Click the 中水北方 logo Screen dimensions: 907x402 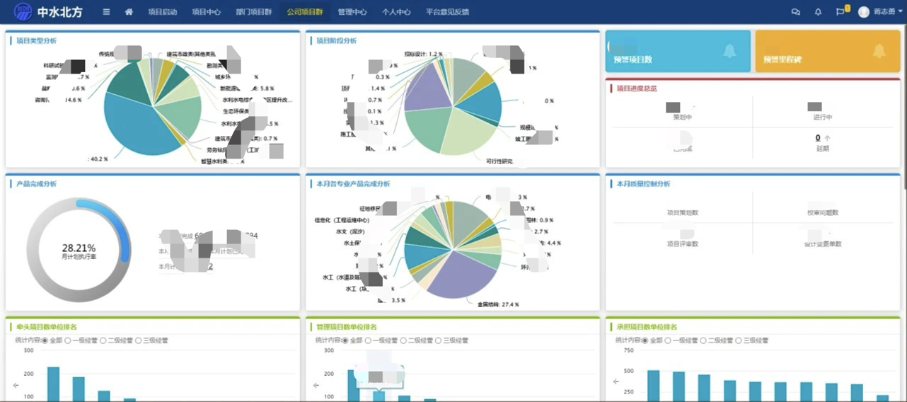[43, 12]
